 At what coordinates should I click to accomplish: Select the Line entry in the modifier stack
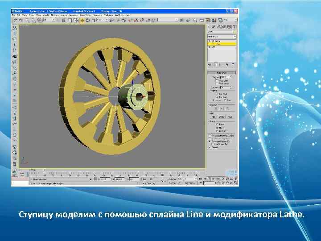(222, 47)
